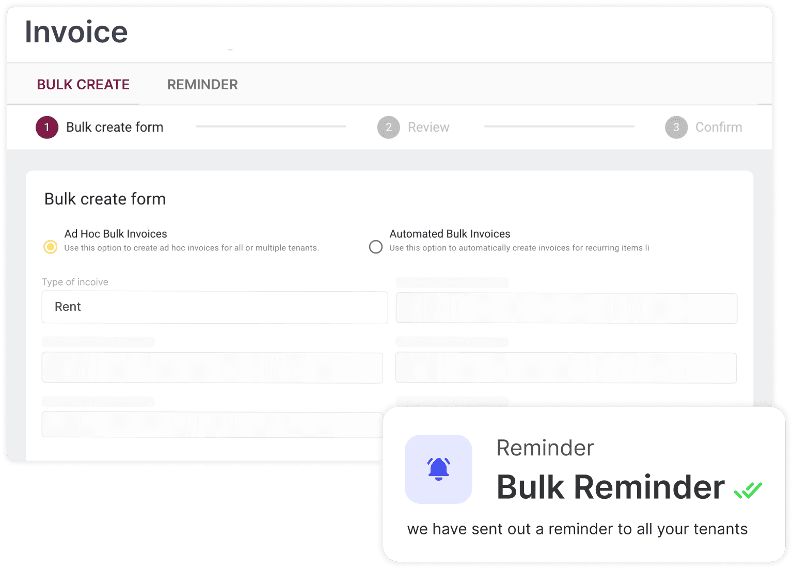Open the Type of invoice Rent dropdown
Viewport: 794px width, 570px height.
click(214, 307)
